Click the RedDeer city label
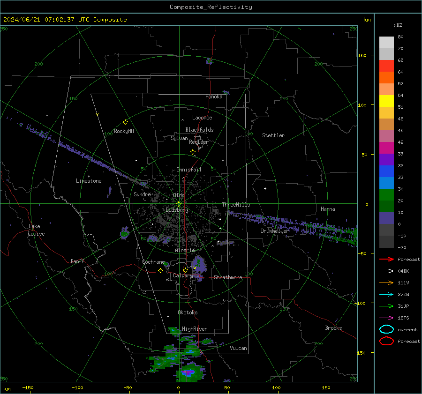The image size is (422, 394). (x=199, y=142)
